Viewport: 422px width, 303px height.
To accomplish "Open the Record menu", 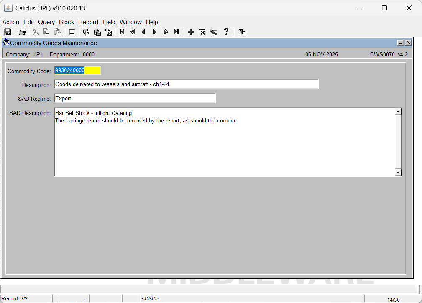I will coord(88,22).
